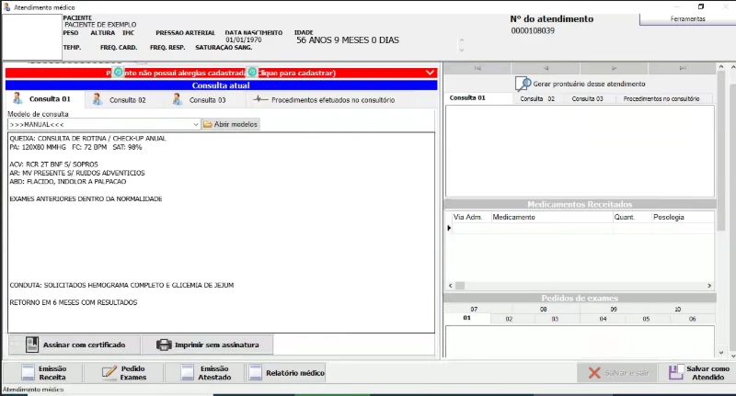Viewport: 736px width, 396px height.
Task: Open the Ferramentas menu button
Action: tap(687, 18)
